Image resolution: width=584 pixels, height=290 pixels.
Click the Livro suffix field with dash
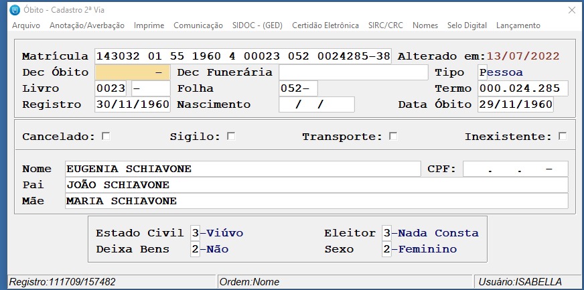pyautogui.click(x=151, y=88)
